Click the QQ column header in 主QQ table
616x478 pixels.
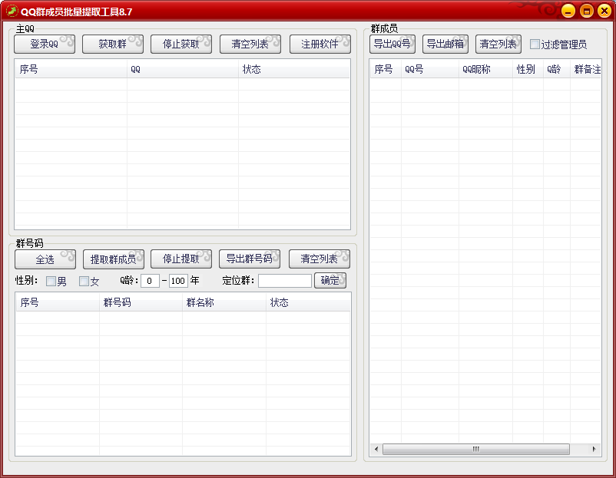pos(183,69)
